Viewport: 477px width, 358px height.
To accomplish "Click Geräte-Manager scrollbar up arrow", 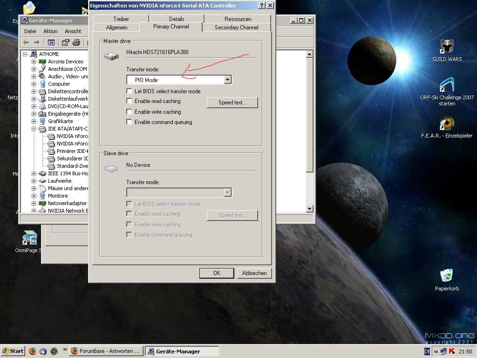I will coord(309,55).
